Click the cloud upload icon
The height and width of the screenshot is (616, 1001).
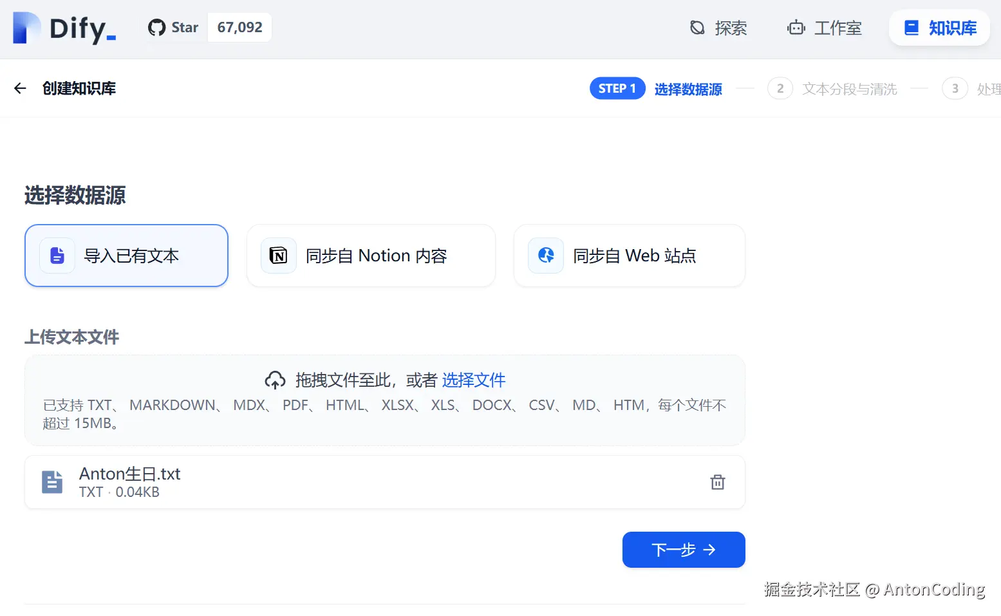(276, 380)
